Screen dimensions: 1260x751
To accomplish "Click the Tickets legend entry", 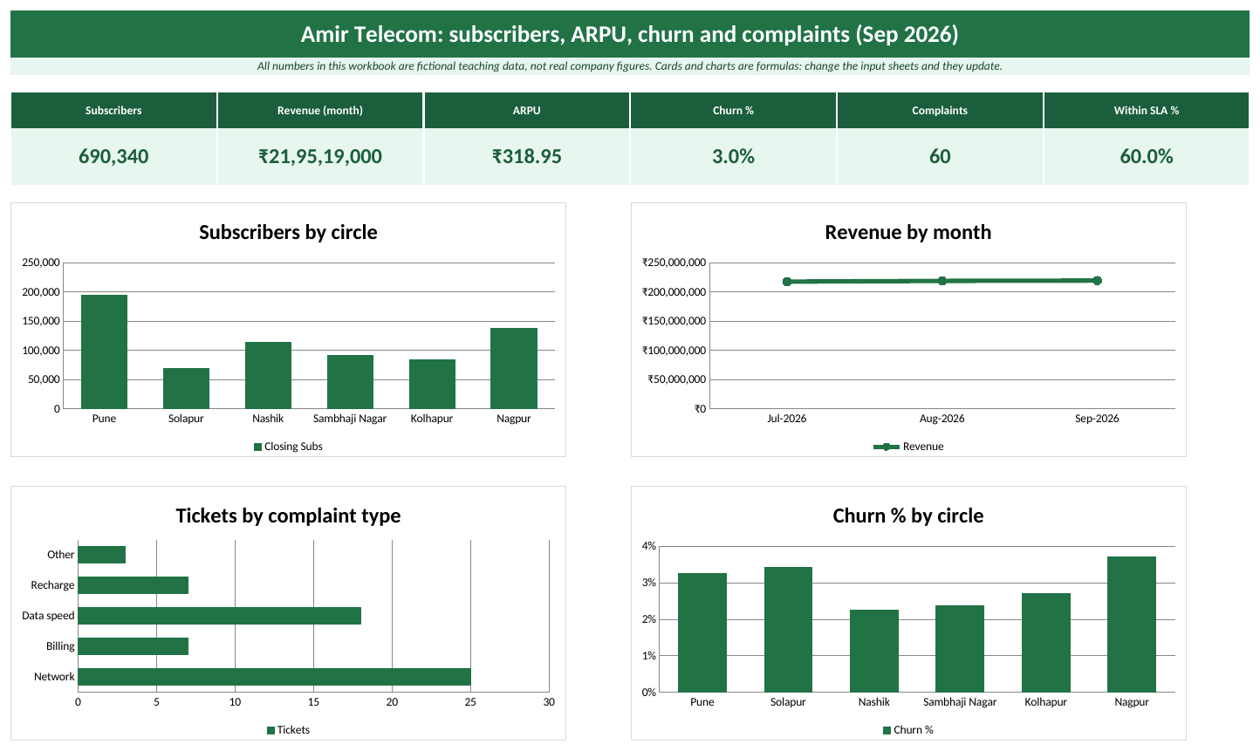I will pyautogui.click(x=288, y=730).
